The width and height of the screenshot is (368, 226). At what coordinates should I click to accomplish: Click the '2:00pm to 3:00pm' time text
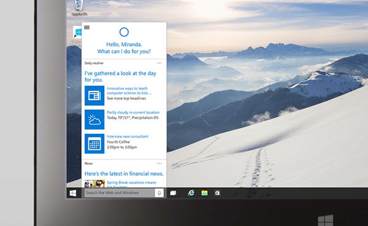click(122, 147)
